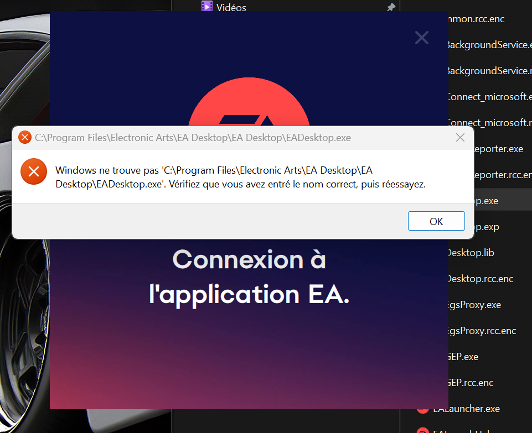Close the Windows error dialog with X
Viewport: 532px width, 433px height.
click(459, 138)
